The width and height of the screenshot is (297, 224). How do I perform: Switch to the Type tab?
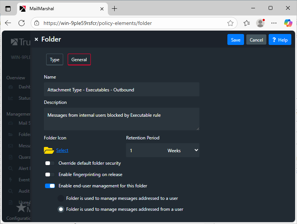pyautogui.click(x=54, y=60)
